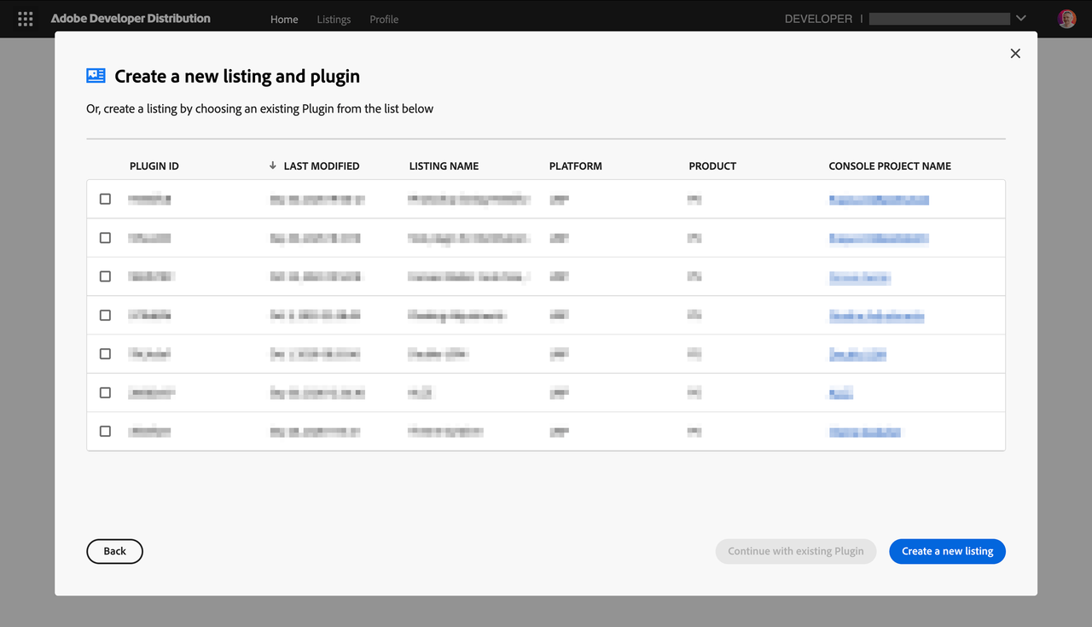Click the PLATFORM column header
This screenshot has height=627, width=1092.
pyautogui.click(x=575, y=165)
